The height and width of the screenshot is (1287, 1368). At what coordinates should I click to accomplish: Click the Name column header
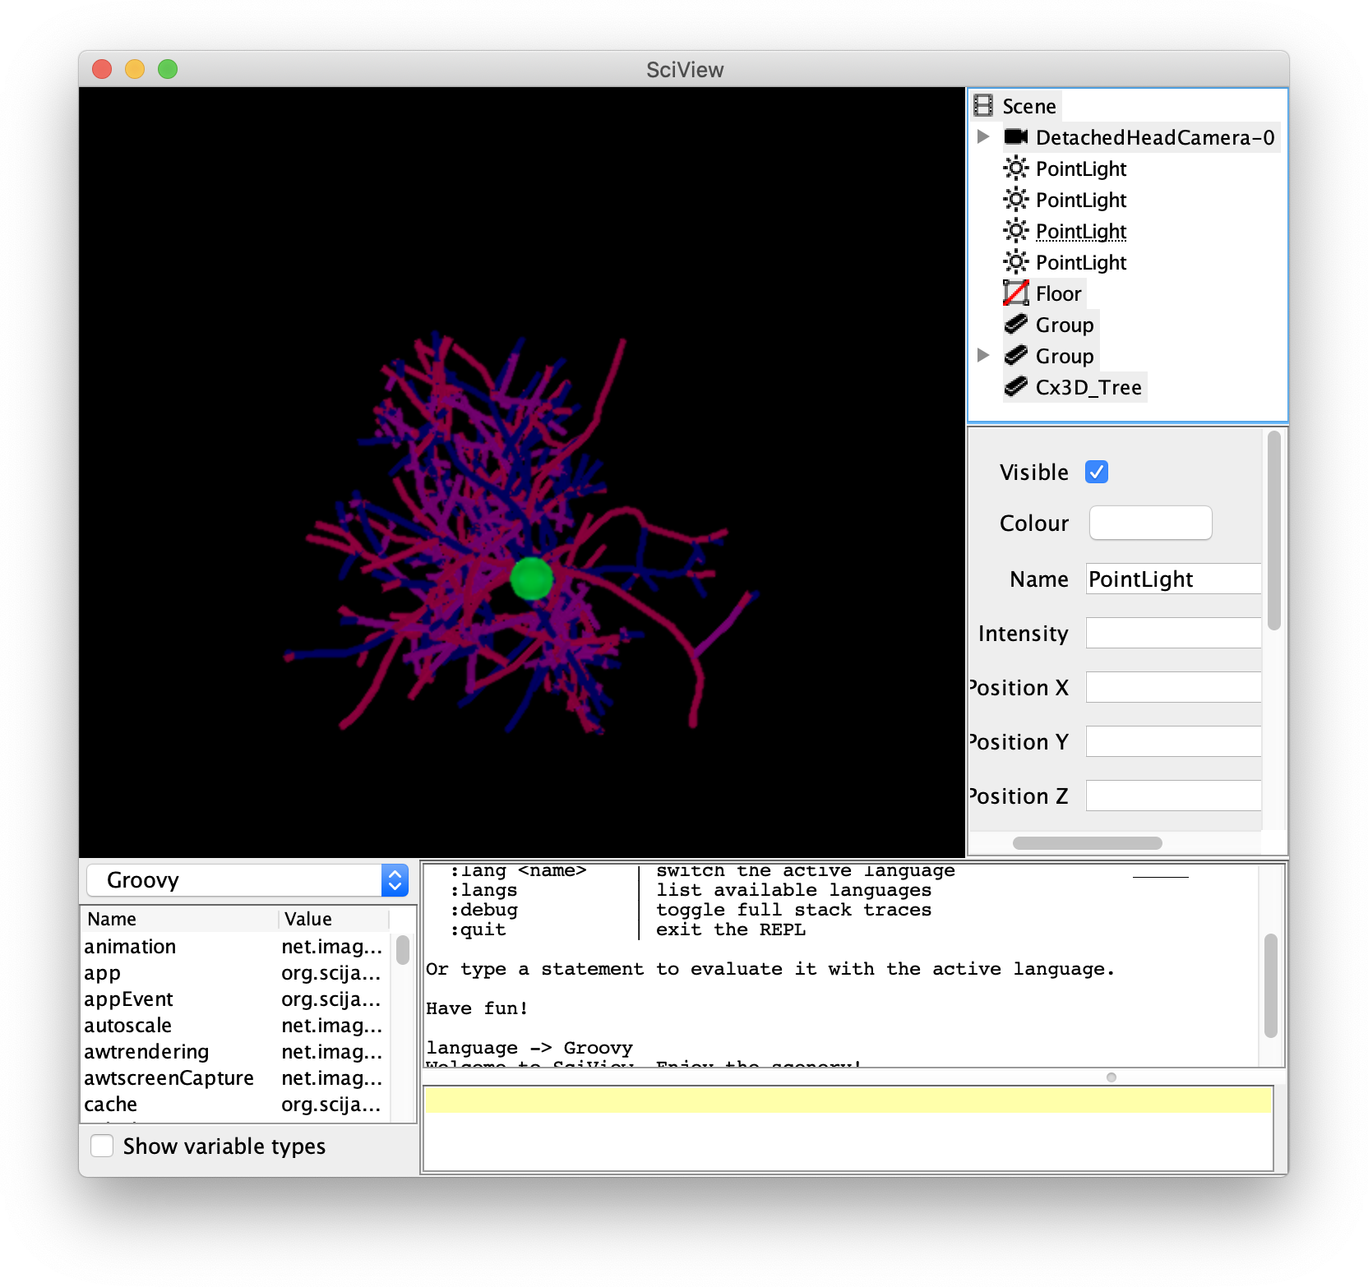tap(179, 919)
